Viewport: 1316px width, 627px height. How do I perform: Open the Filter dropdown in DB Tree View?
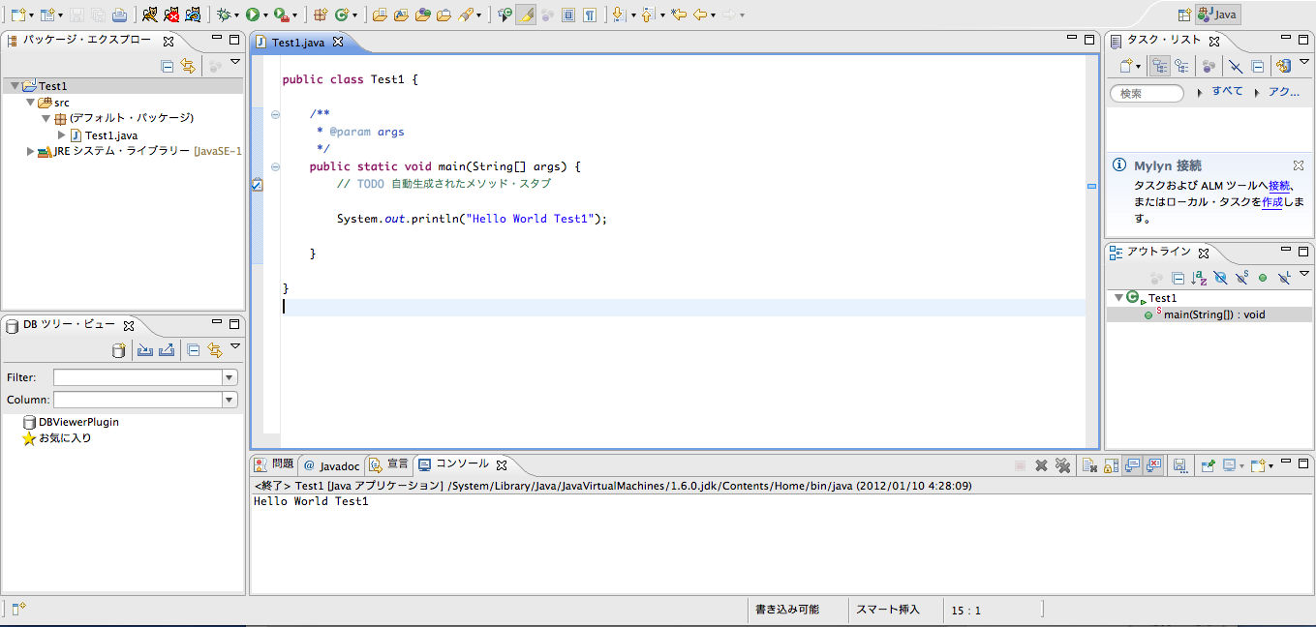(x=228, y=376)
